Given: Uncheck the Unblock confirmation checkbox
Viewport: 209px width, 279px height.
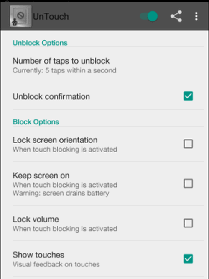Looking at the screenshot, I should pyautogui.click(x=188, y=96).
